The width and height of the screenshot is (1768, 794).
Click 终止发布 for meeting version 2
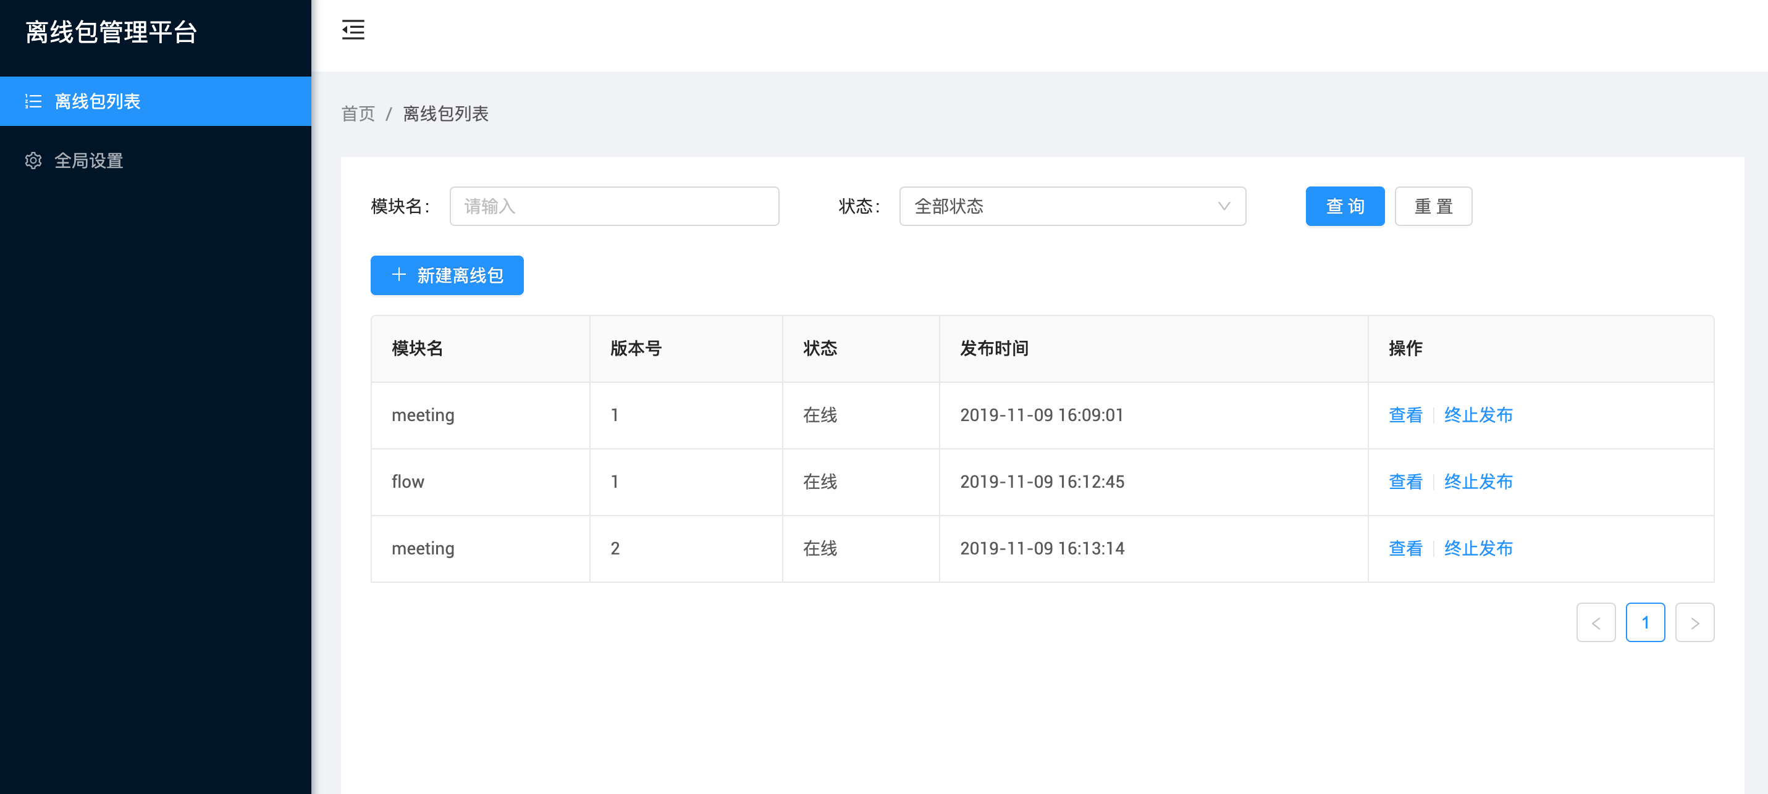pyautogui.click(x=1478, y=548)
